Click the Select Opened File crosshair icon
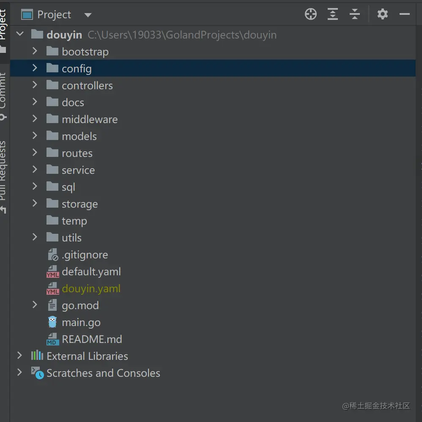Screen dimensions: 422x422 (311, 14)
